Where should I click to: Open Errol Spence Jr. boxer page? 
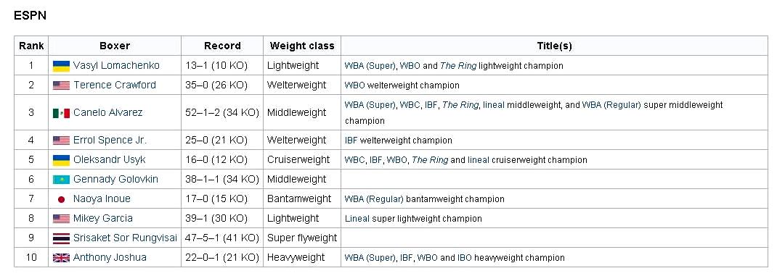pyautogui.click(x=110, y=140)
